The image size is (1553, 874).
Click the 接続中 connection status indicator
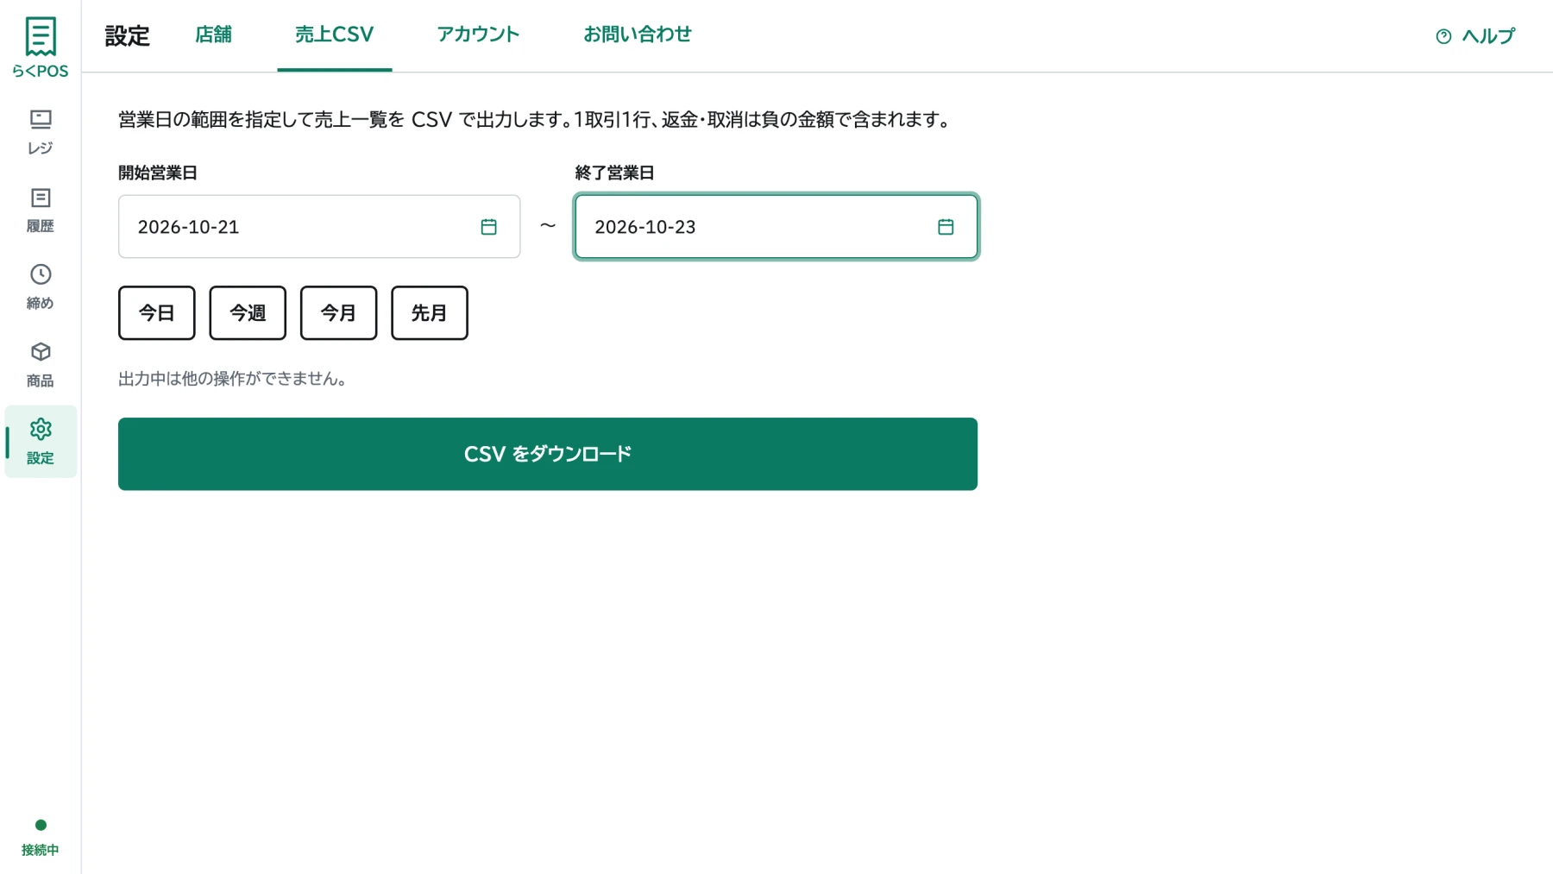pos(41,838)
